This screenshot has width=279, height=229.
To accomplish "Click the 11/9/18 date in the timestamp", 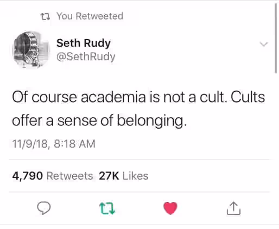I will [30, 144].
